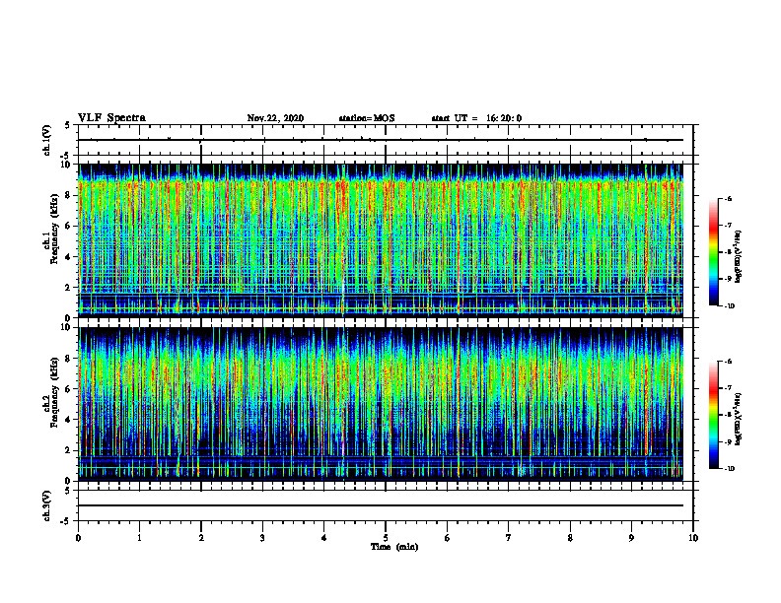Click the "station=MOS" header label
The height and width of the screenshot is (603, 781).
click(367, 118)
